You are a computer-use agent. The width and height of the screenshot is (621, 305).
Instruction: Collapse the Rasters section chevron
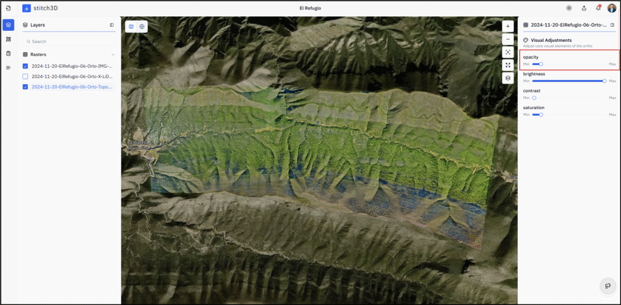113,55
